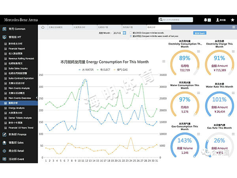Open menu icon on Electricity Consumption gauge
The image size is (237, 178).
pyautogui.click(x=198, y=51)
